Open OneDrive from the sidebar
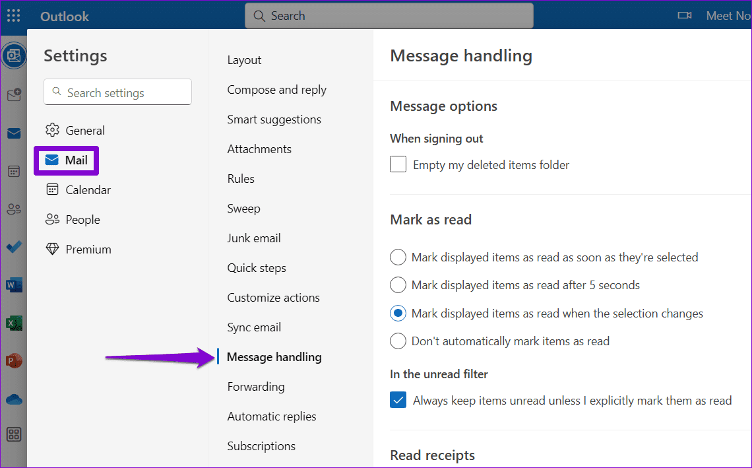The width and height of the screenshot is (752, 468). 14,399
